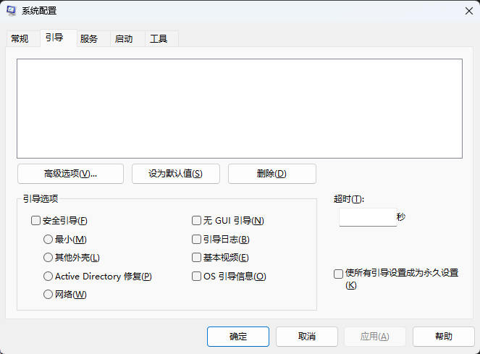Close the 系统配置 window
The image size is (480, 354).
[x=468, y=11]
